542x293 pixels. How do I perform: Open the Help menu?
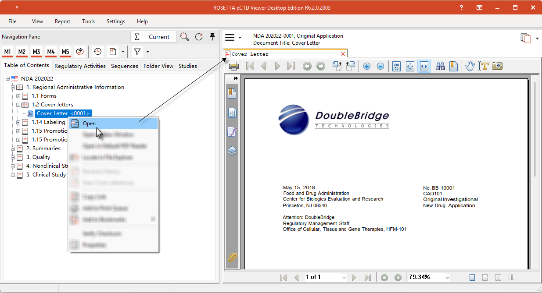tap(142, 21)
